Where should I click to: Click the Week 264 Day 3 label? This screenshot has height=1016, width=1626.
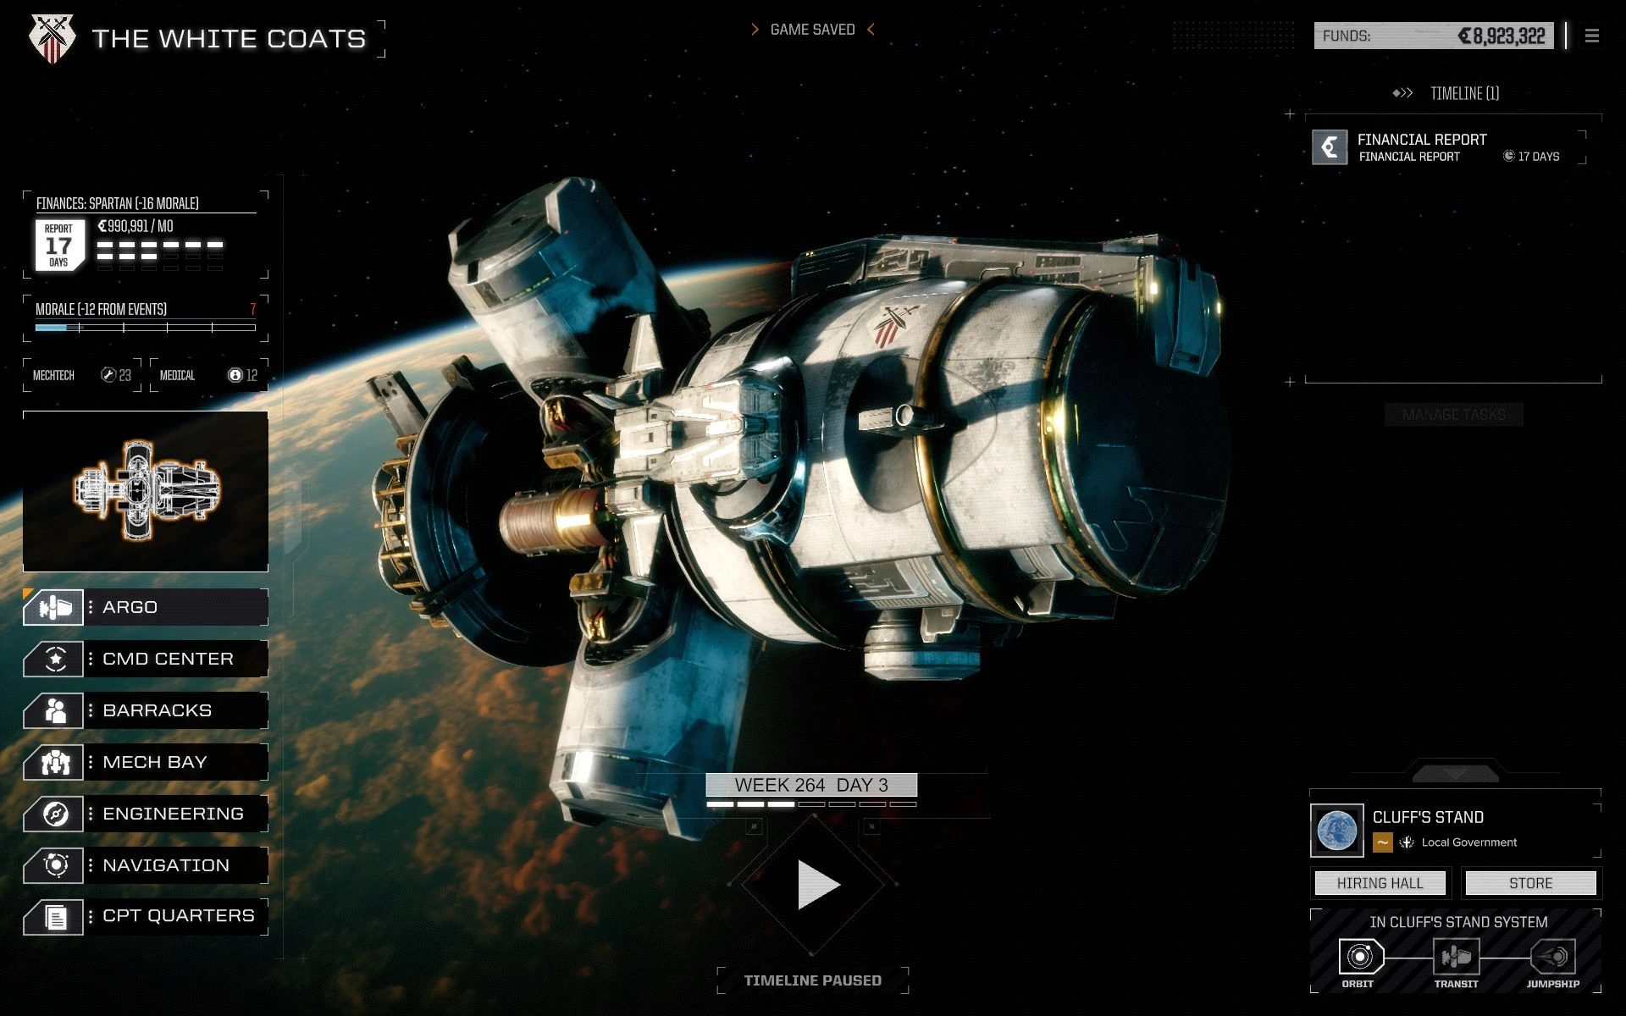[x=811, y=785]
